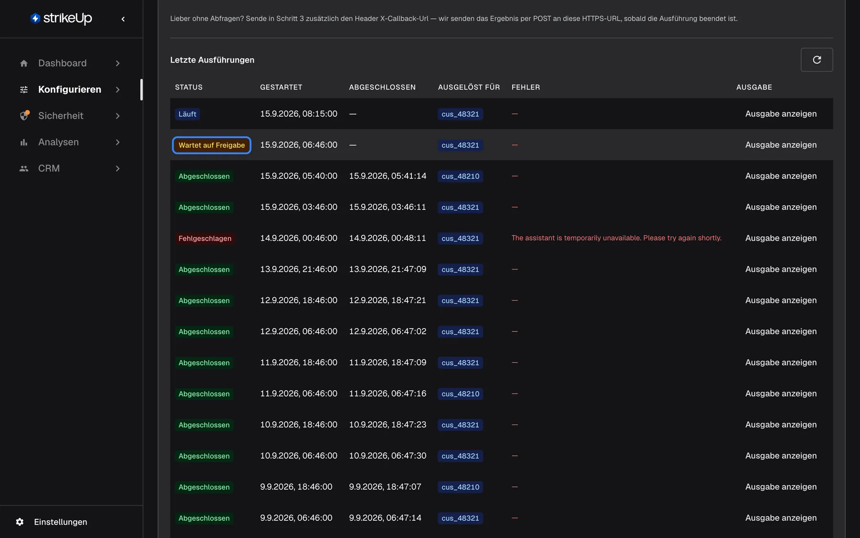This screenshot has width=860, height=538.
Task: Open the Konfigurieren section
Action: pos(70,89)
